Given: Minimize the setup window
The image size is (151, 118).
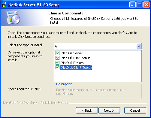Looking at the screenshot, I should tap(132, 5).
